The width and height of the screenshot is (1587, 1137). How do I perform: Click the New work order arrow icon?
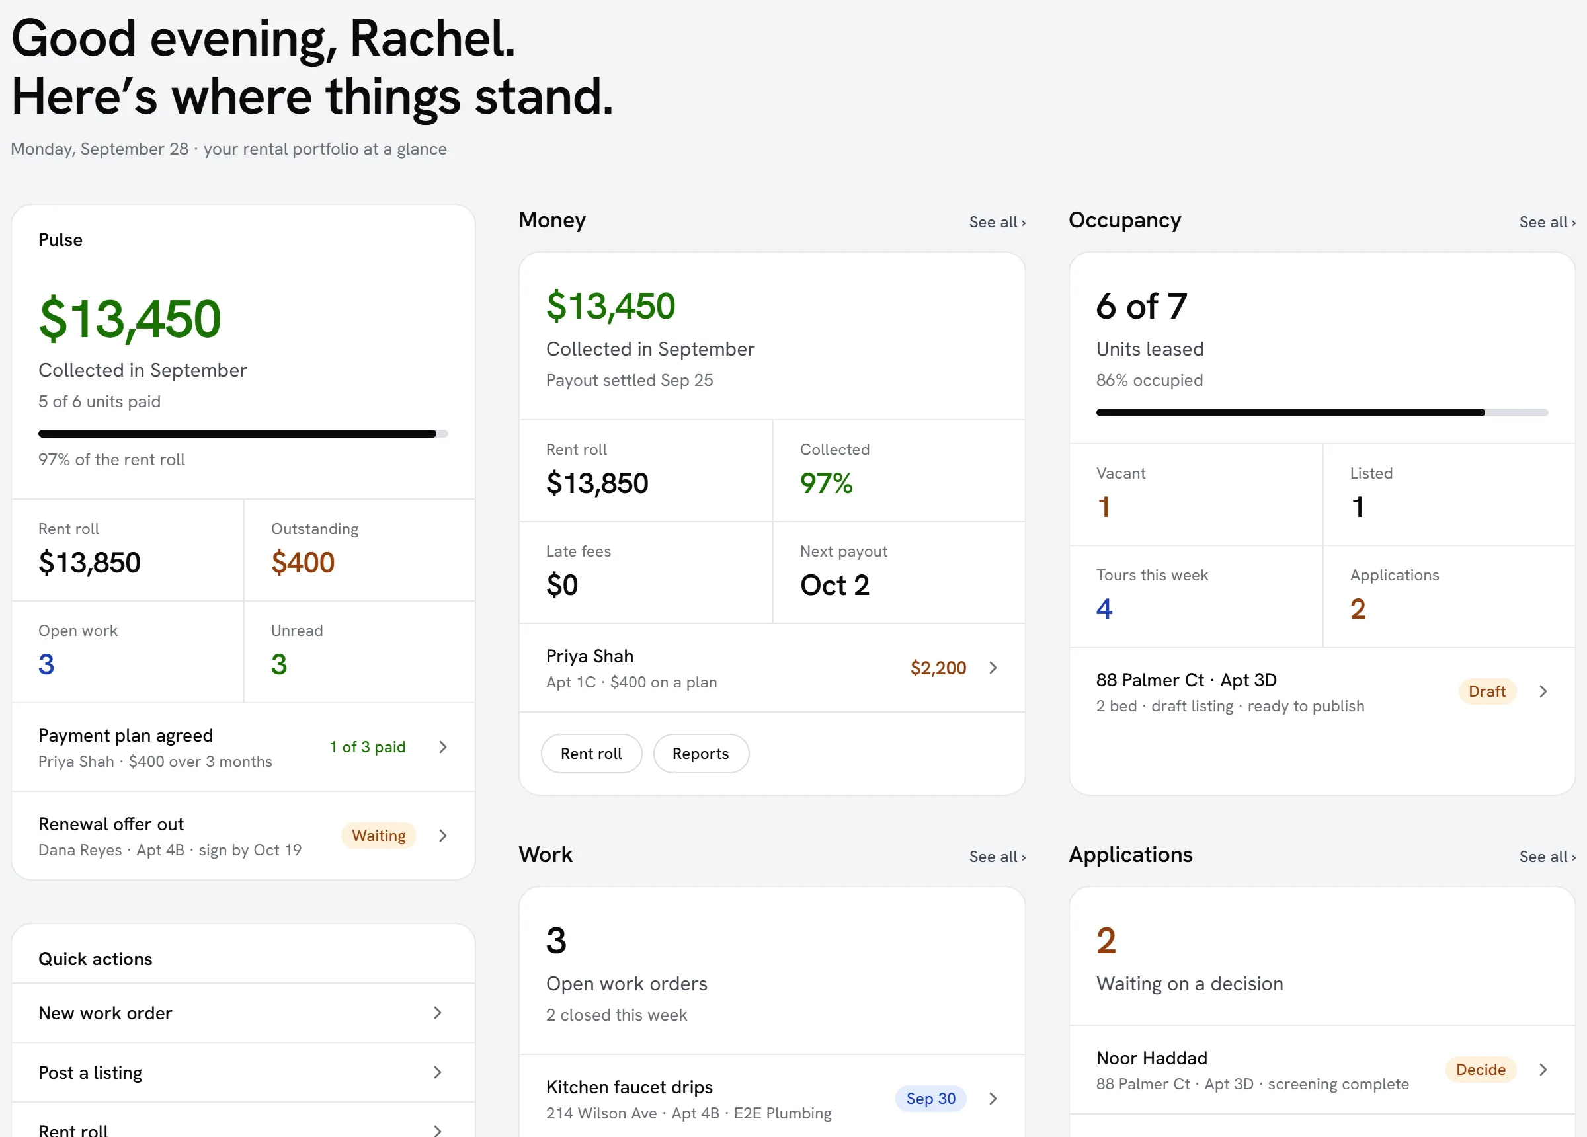[x=437, y=1013]
